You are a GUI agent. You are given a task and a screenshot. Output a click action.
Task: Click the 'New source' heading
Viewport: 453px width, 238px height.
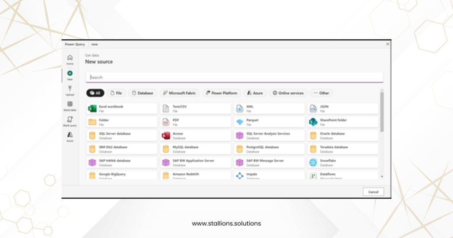click(99, 62)
